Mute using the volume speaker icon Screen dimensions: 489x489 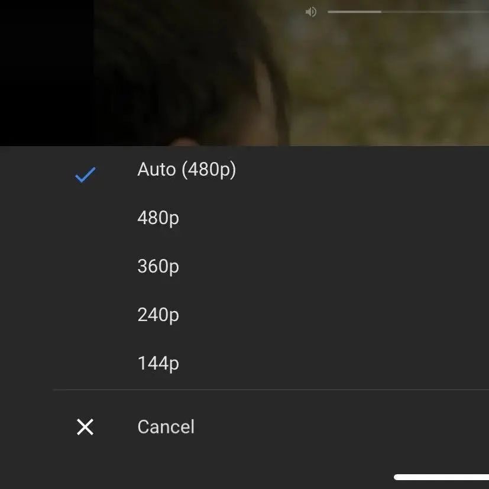coord(311,12)
